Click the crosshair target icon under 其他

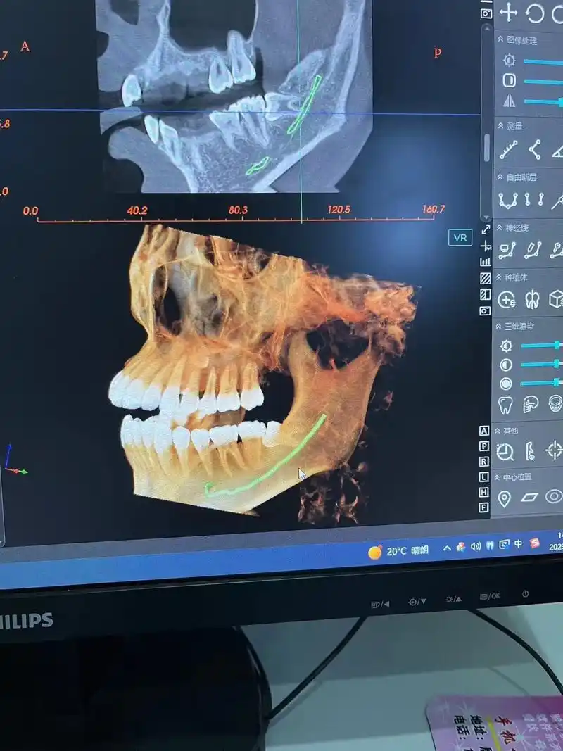(555, 451)
